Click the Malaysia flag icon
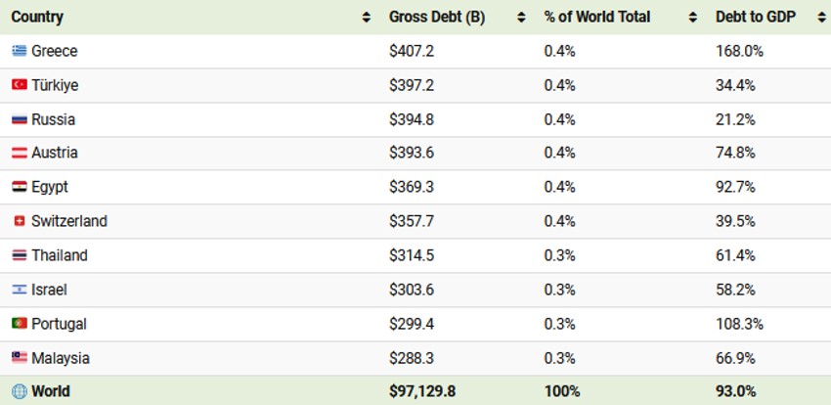Viewport: 831px width, 405px height. tap(19, 358)
